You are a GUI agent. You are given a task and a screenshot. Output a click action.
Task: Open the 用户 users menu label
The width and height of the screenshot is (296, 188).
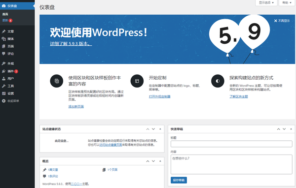click(10, 79)
